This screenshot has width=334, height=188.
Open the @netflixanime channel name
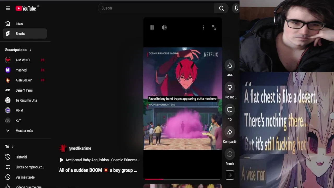click(x=80, y=148)
